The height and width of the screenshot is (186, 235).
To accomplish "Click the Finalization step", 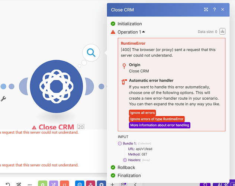I will pos(129,176).
